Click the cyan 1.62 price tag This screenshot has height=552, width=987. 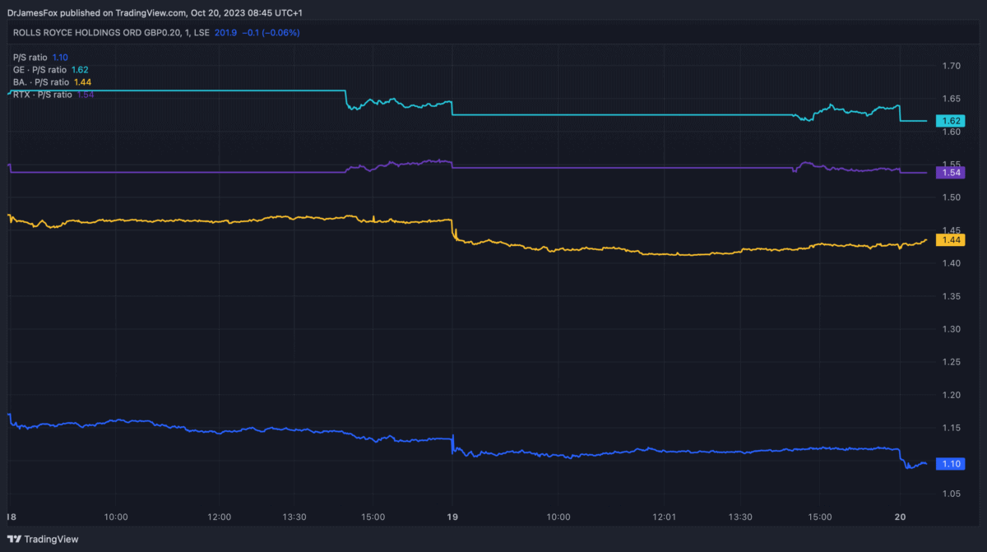click(952, 121)
